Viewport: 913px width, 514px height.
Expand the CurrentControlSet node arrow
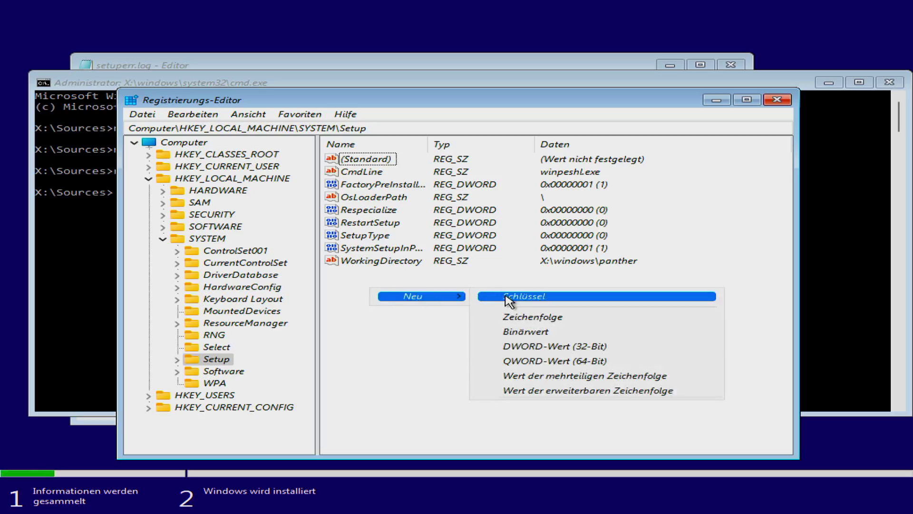pyautogui.click(x=177, y=263)
